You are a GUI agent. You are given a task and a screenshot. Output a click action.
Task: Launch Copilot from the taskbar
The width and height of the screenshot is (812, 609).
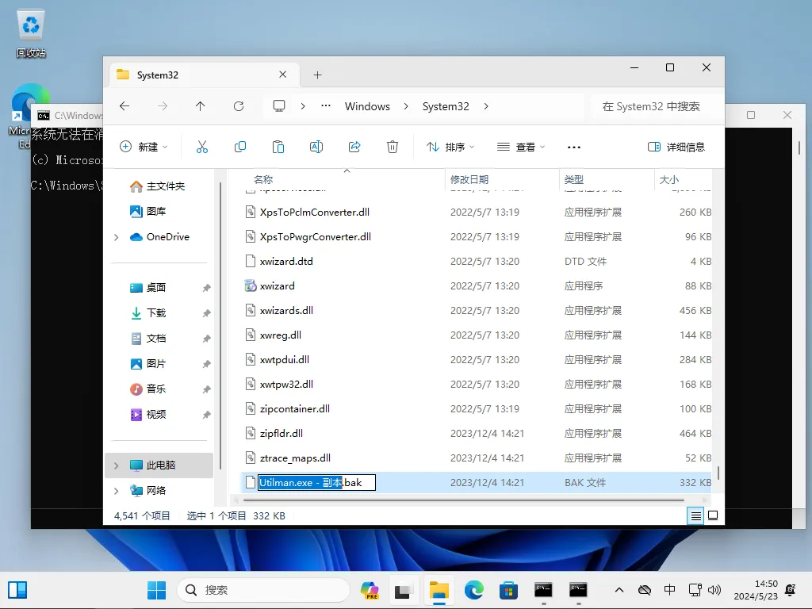click(370, 590)
